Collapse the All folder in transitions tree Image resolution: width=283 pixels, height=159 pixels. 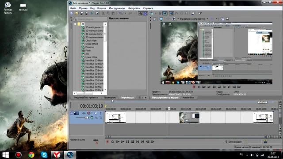[75, 24]
